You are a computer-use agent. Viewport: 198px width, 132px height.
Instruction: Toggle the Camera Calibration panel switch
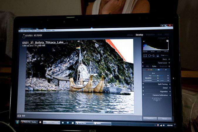click(143, 94)
